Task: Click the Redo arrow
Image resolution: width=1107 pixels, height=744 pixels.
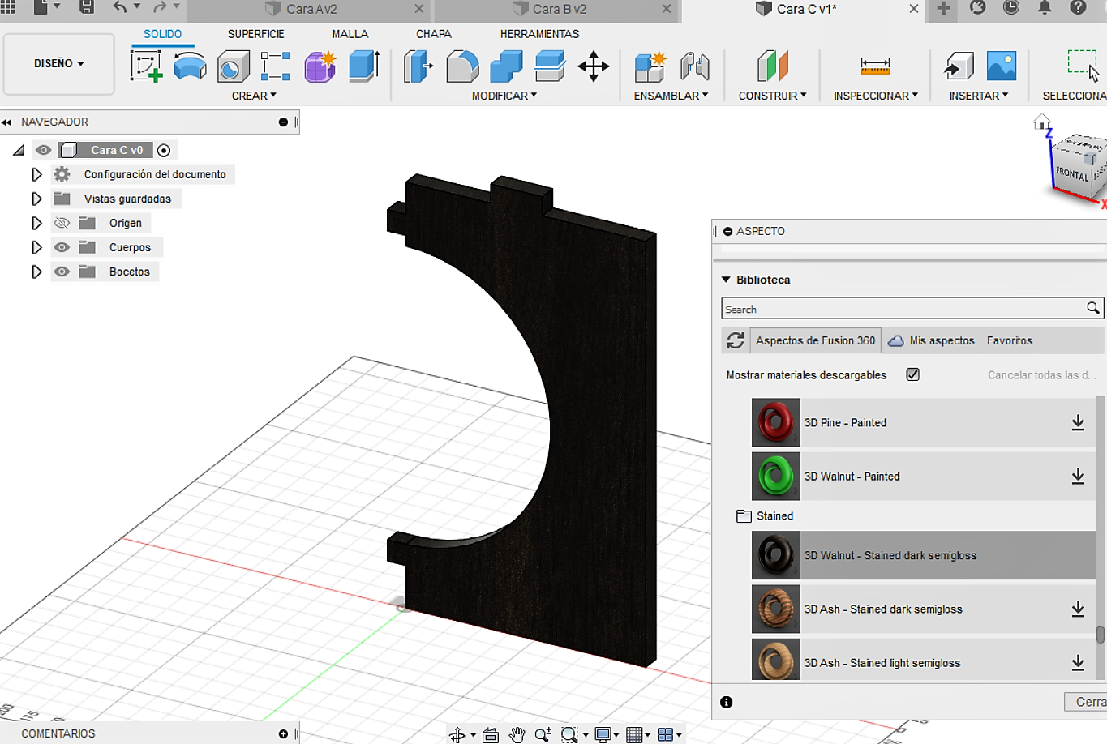Action: 160,8
